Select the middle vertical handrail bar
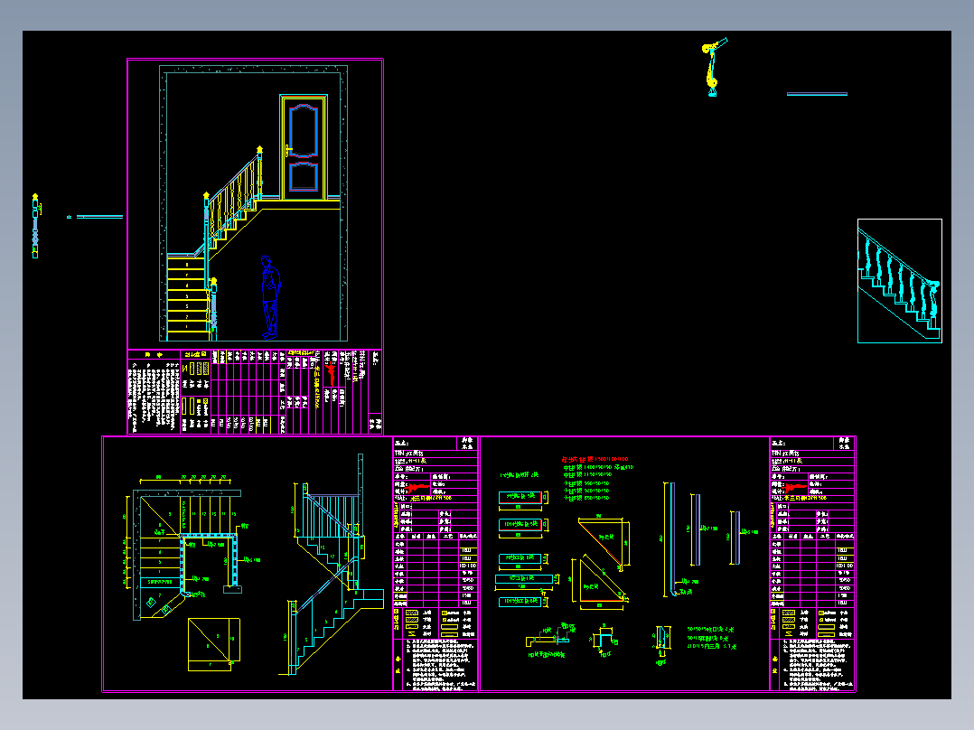This screenshot has width=974, height=730. pos(697,529)
